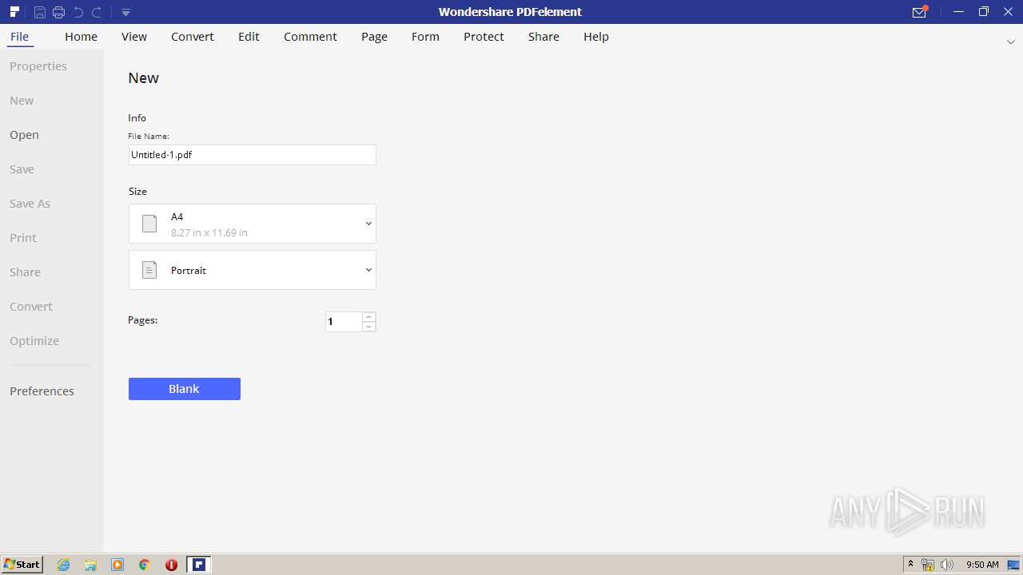Click the 9:50 AM system clock

(x=982, y=565)
